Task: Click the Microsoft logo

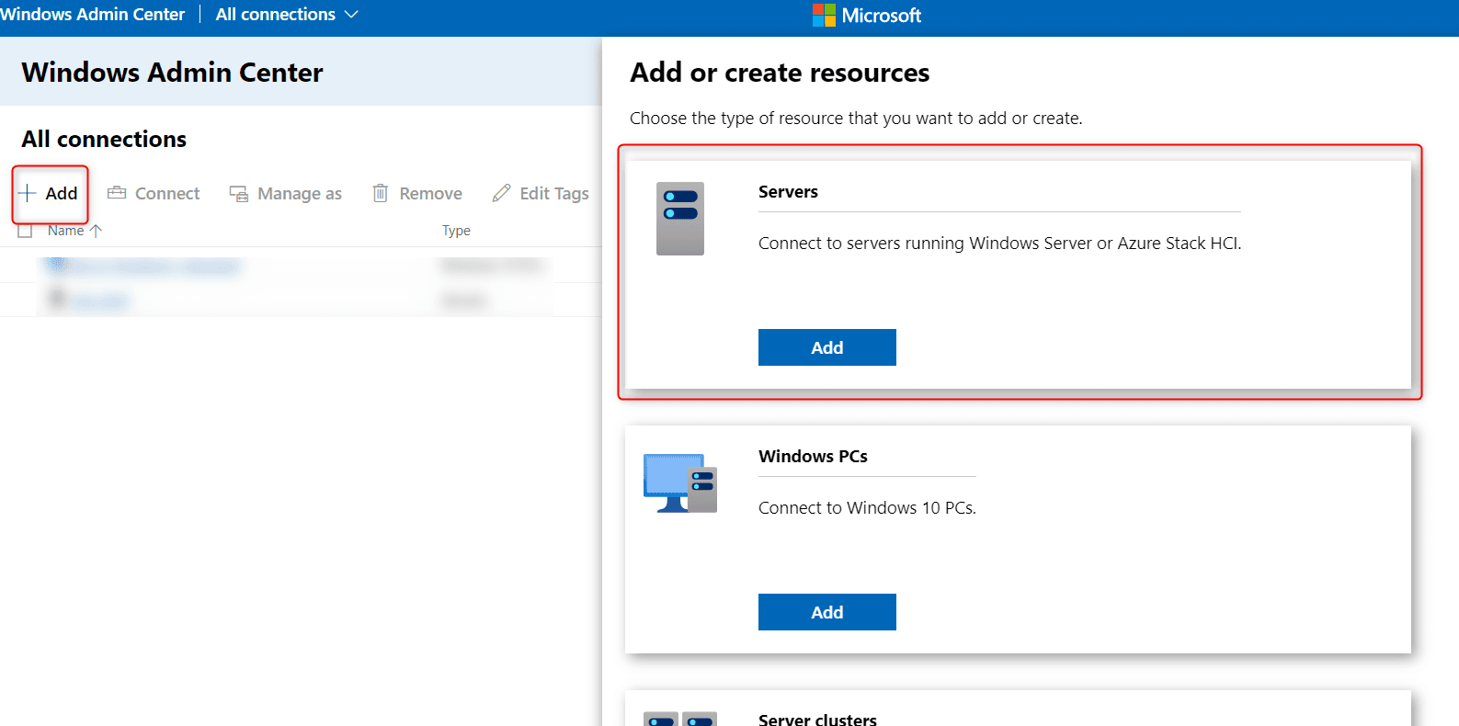Action: coord(867,15)
